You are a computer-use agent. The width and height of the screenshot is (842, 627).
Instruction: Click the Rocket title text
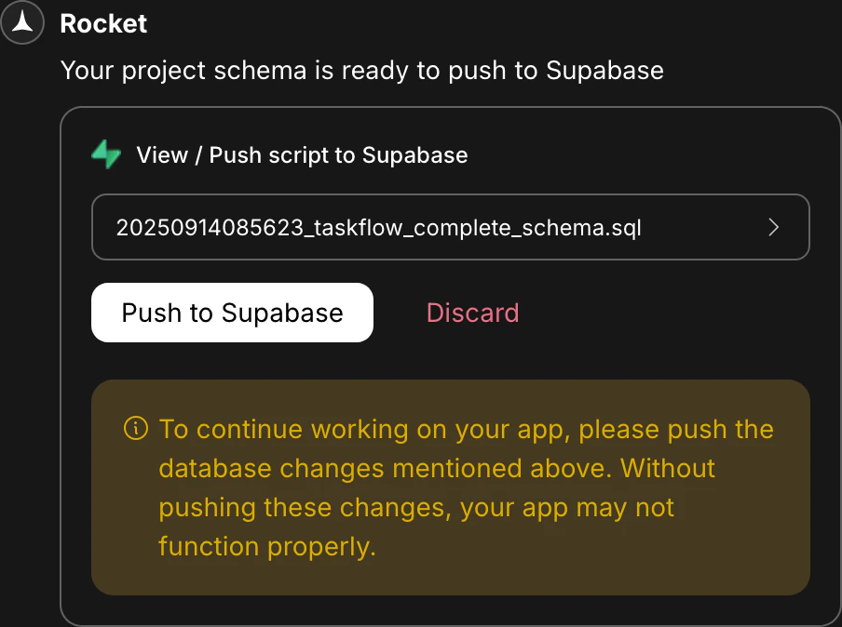pyautogui.click(x=103, y=23)
